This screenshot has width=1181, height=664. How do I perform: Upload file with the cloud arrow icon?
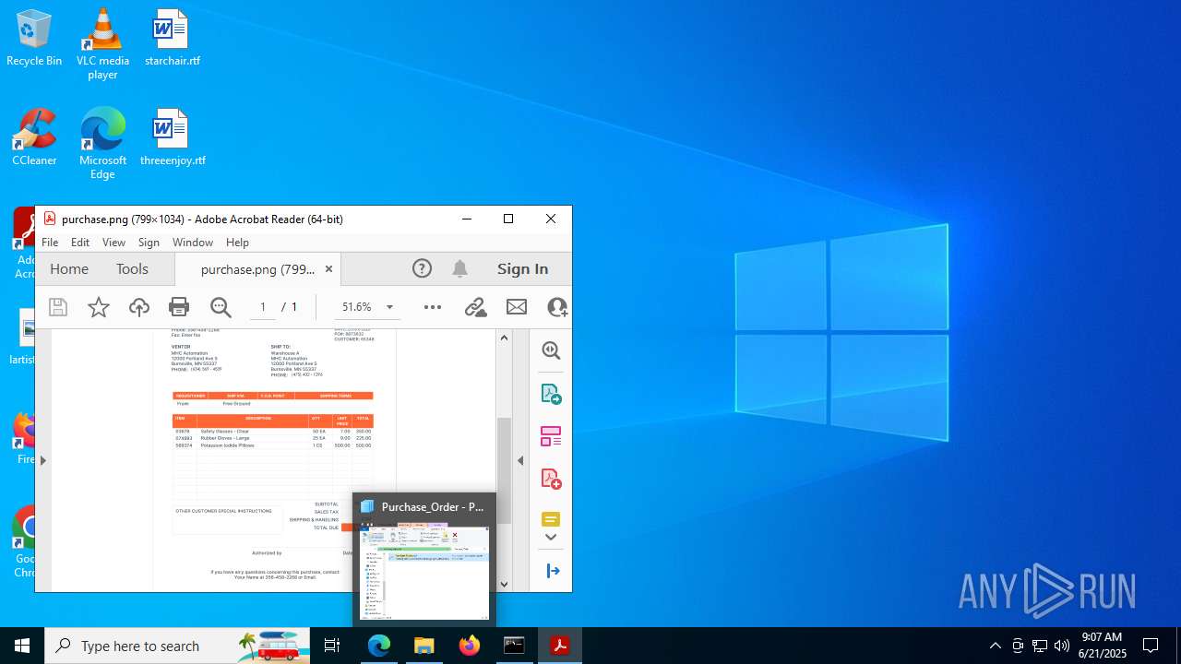pyautogui.click(x=139, y=307)
